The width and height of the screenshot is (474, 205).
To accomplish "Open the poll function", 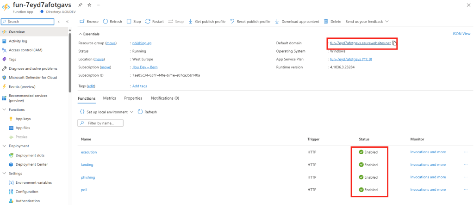I will point(84,190).
